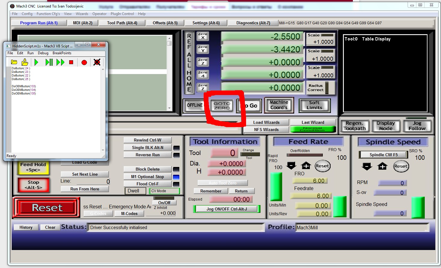Stop the script with the red square icon
Viewport: 441px width, 268px height.
click(x=71, y=62)
